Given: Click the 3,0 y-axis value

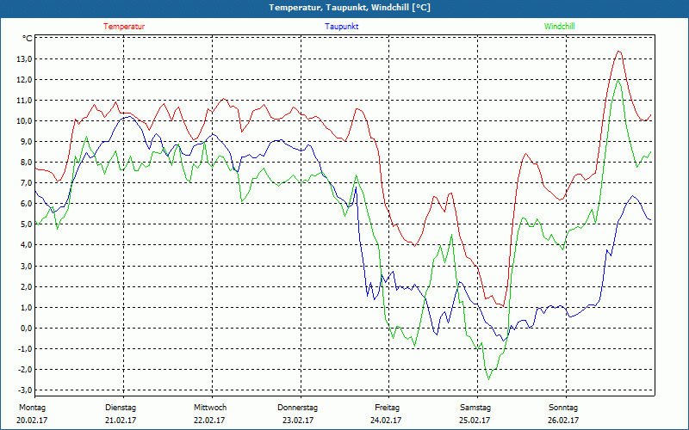Looking at the screenshot, I should [x=26, y=267].
